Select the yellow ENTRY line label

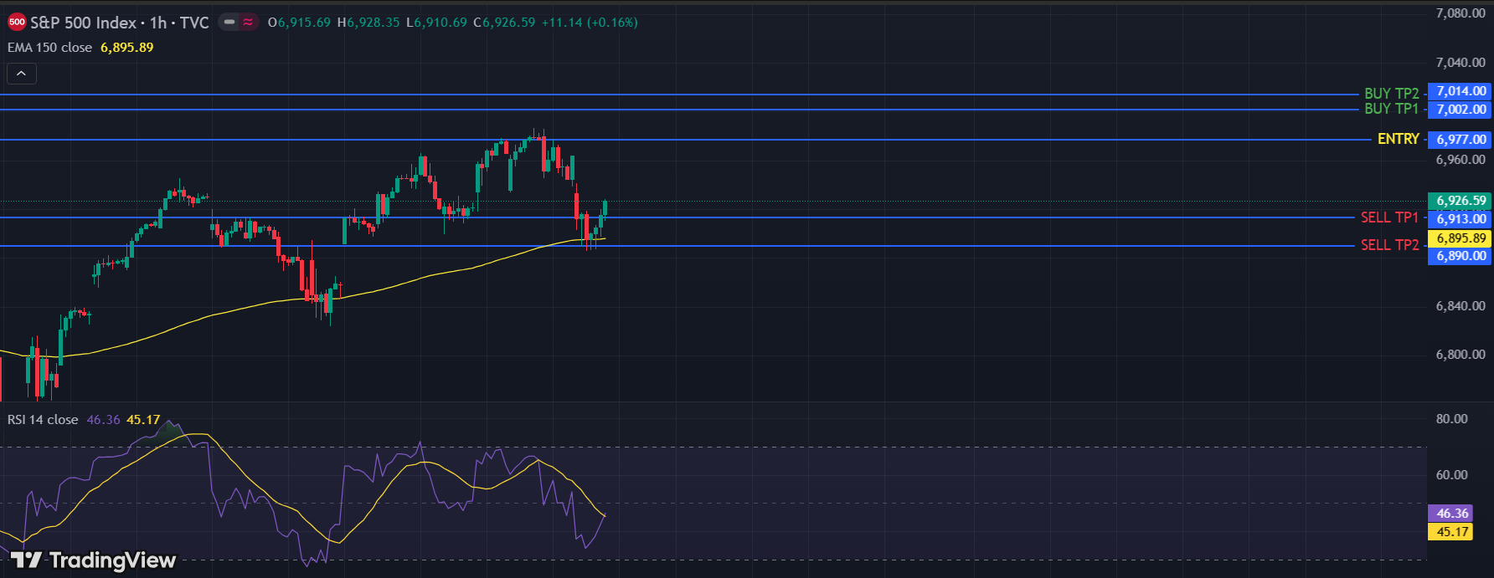1398,139
